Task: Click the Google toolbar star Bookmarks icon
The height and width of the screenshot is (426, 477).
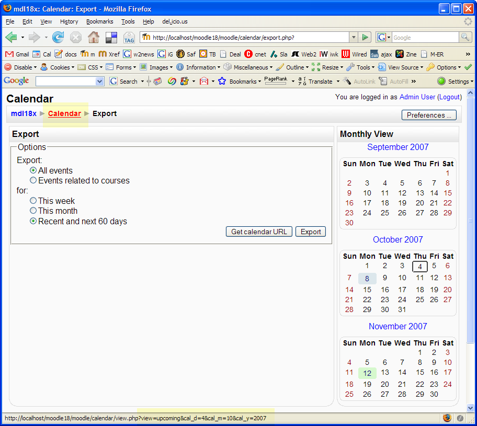Action: [222, 81]
